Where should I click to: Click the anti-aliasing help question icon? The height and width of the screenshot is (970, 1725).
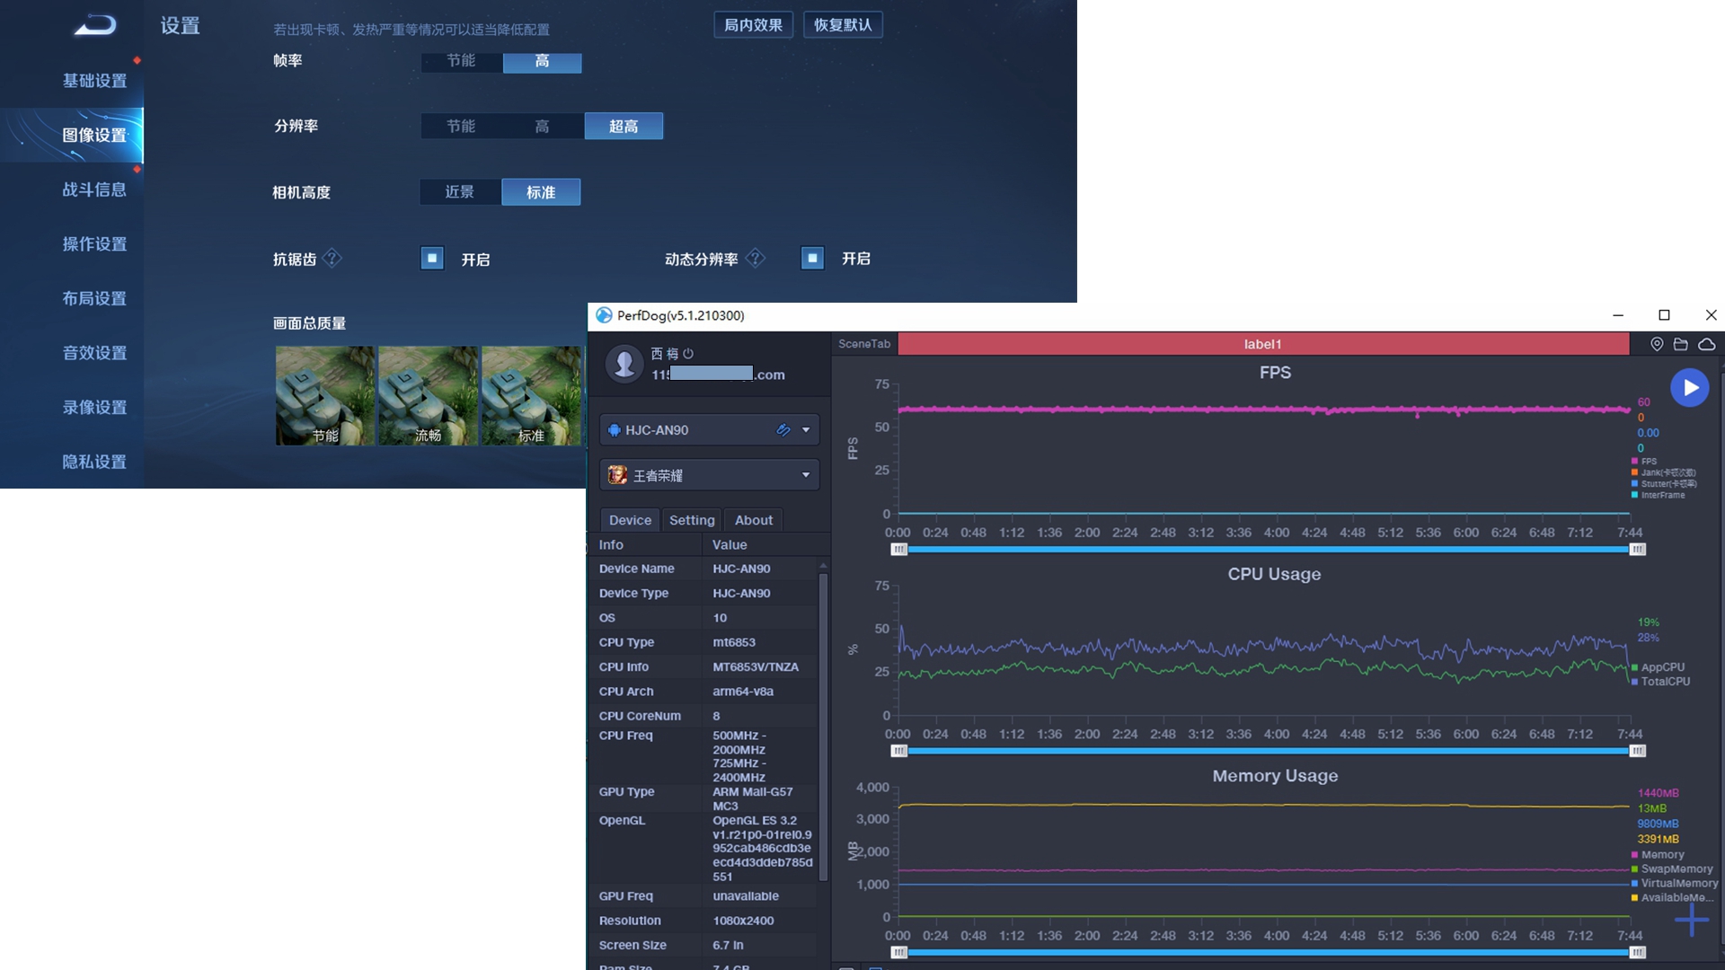pos(332,259)
